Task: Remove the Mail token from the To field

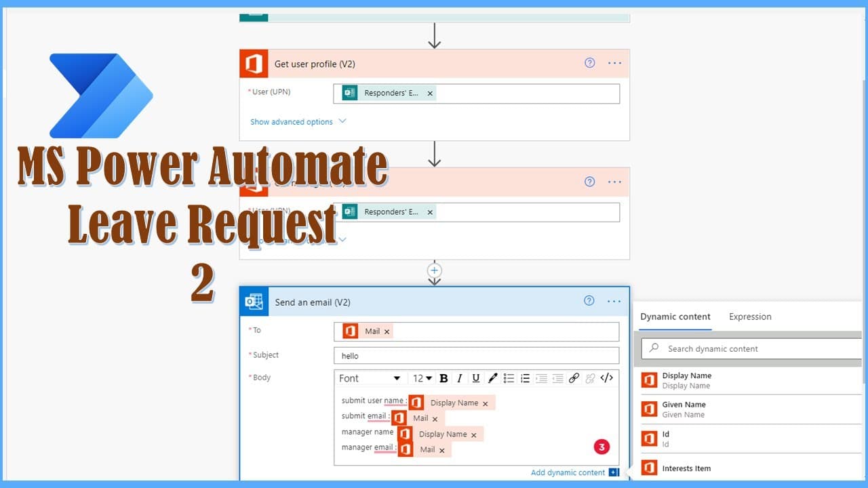Action: [387, 331]
